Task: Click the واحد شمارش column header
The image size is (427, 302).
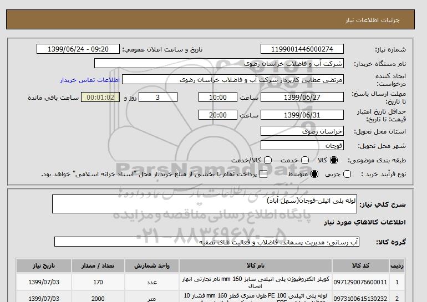Action: click(152, 266)
